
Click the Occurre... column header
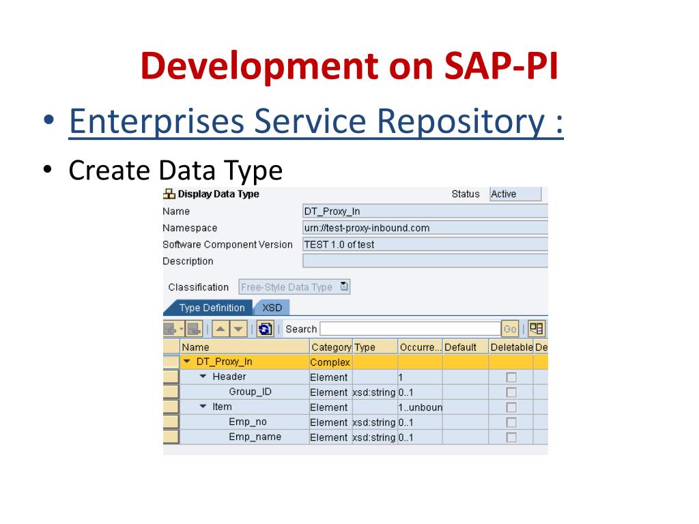click(x=420, y=347)
